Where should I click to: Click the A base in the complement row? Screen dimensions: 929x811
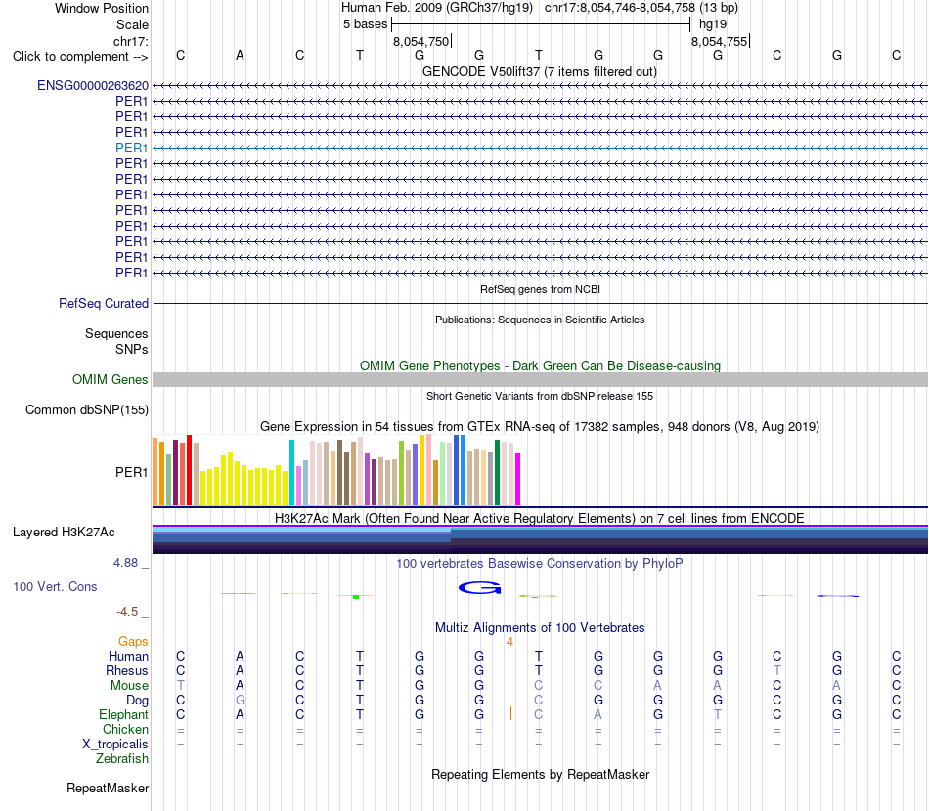click(x=240, y=55)
